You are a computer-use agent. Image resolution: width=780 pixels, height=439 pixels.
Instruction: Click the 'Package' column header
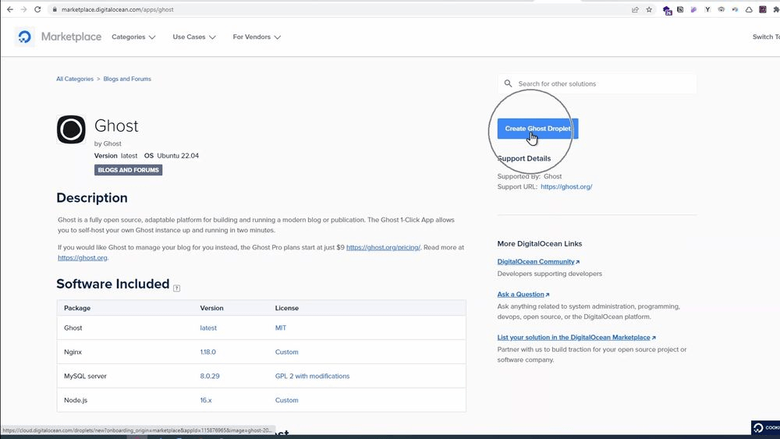tap(77, 308)
